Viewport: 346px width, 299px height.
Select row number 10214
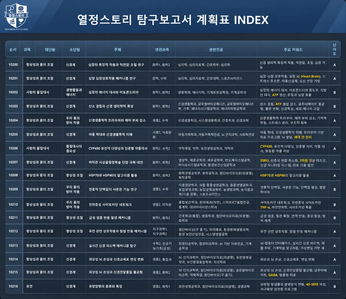coord(13,259)
